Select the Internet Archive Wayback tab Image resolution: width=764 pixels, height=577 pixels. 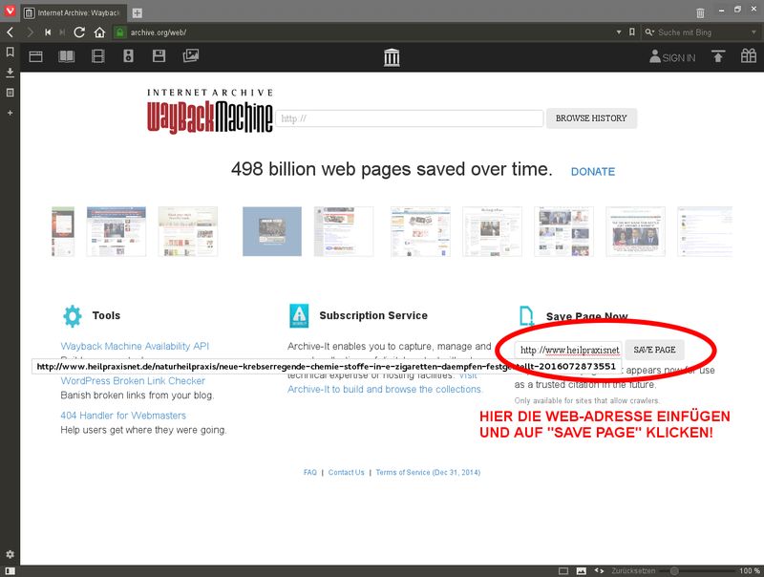click(74, 12)
